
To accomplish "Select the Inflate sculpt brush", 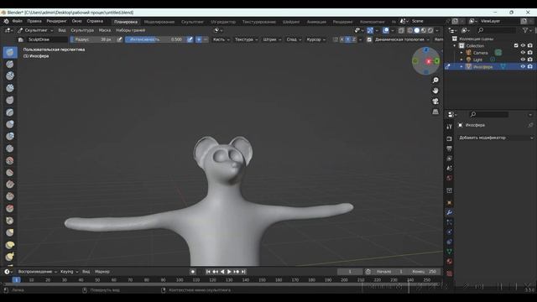I will tap(10, 124).
